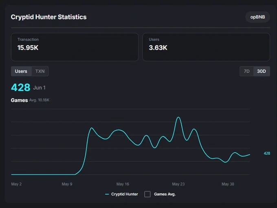Click the large 428 users value
The width and height of the screenshot is (277, 208).
tap(21, 88)
